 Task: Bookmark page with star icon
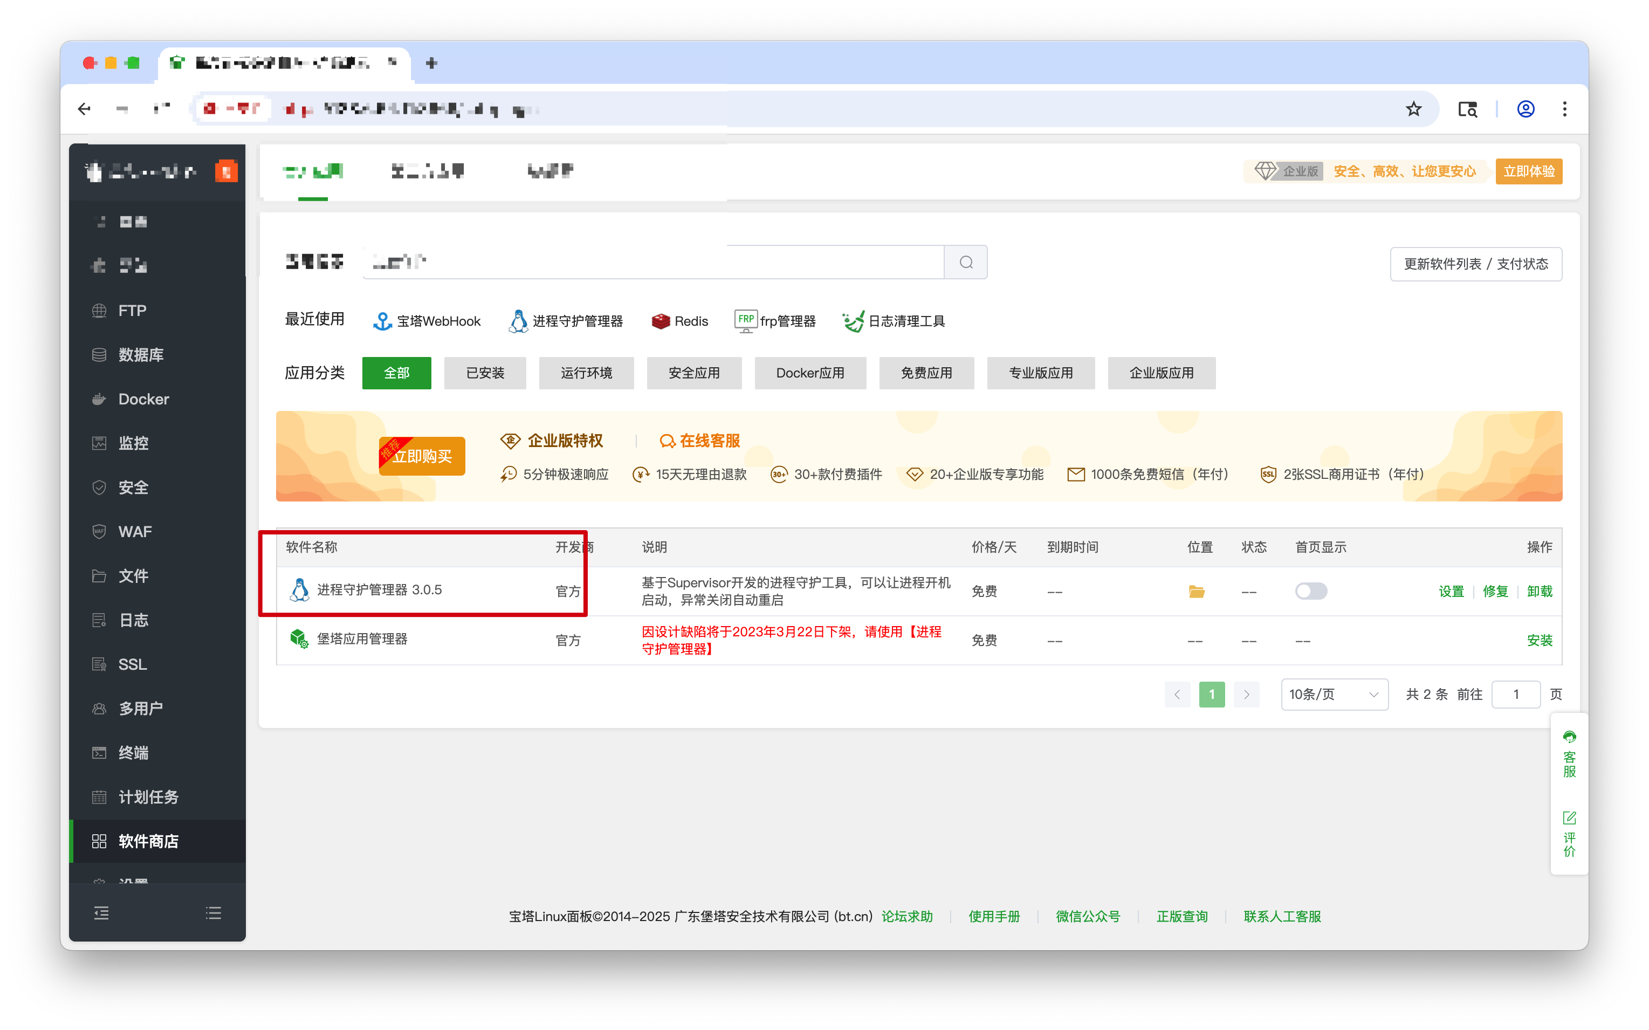tap(1413, 109)
